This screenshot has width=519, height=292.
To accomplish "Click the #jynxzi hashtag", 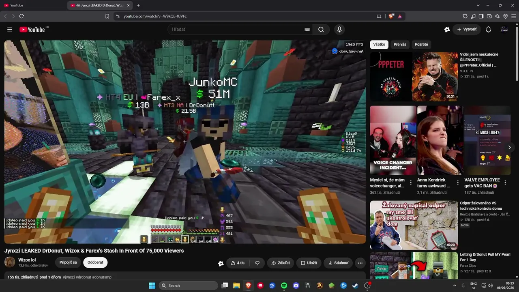I will pyautogui.click(x=69, y=277).
